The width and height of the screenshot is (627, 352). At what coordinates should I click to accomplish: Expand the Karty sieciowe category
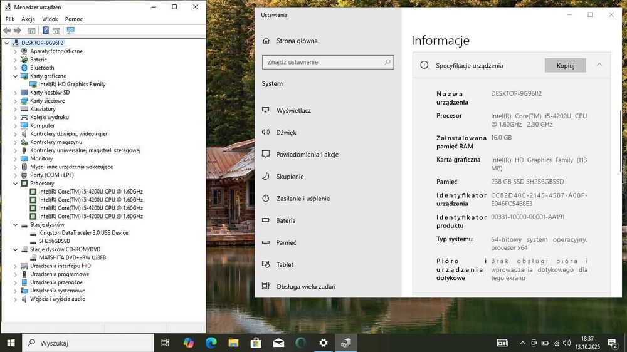16,101
